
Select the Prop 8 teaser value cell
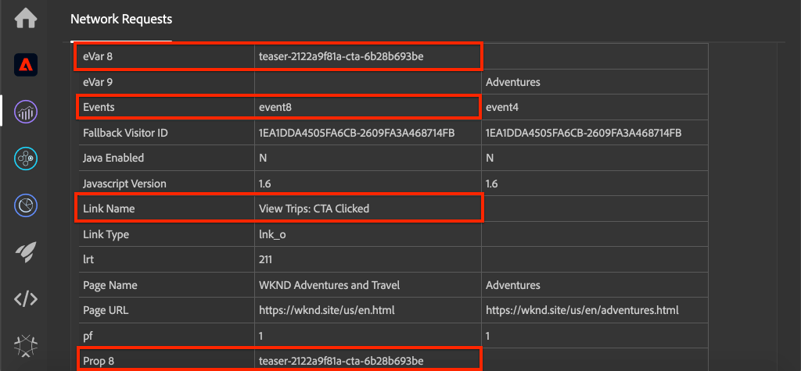pos(368,361)
